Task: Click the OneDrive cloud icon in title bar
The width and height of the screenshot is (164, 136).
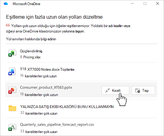Action: 6,4
